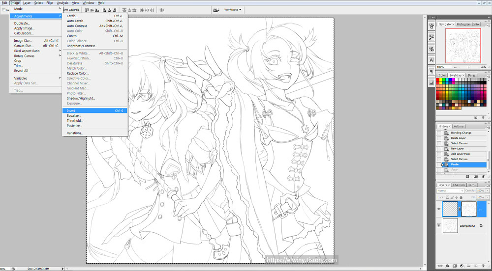This screenshot has height=271, width=492.
Task: Click Lock transparent pixels icon
Action: (x=447, y=197)
